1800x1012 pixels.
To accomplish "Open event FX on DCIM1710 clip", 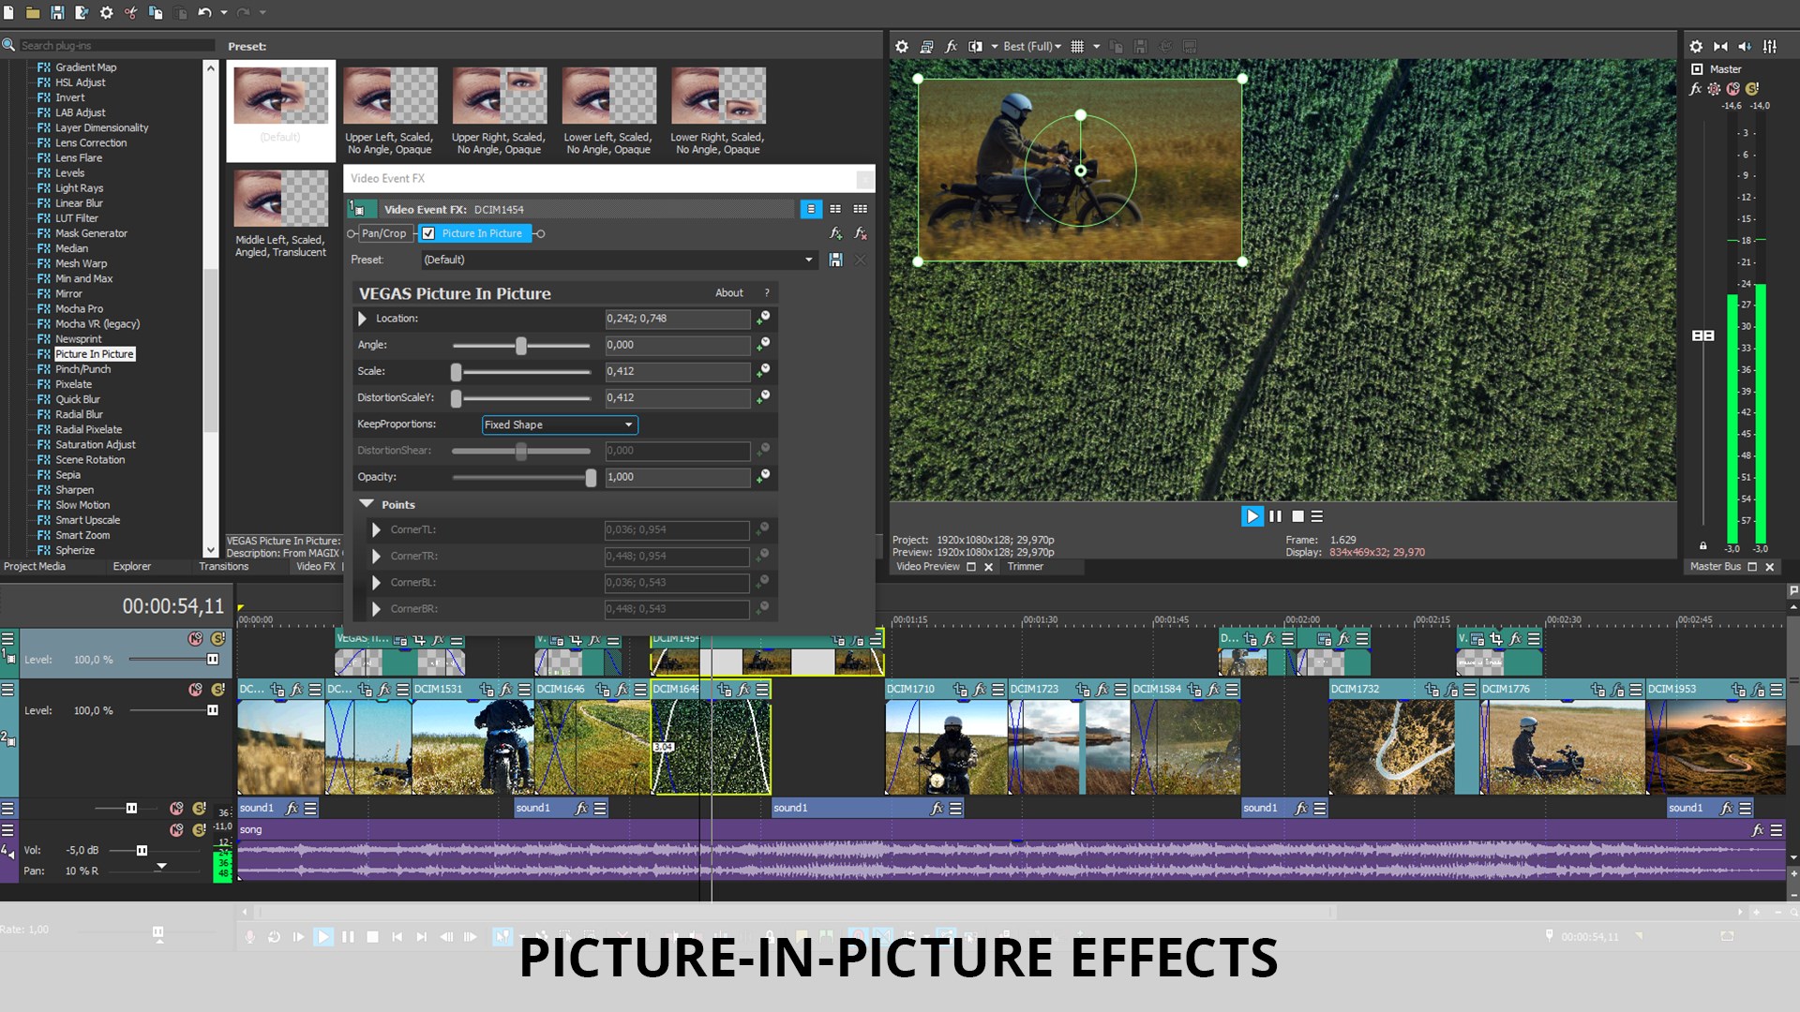I will pos(979,690).
